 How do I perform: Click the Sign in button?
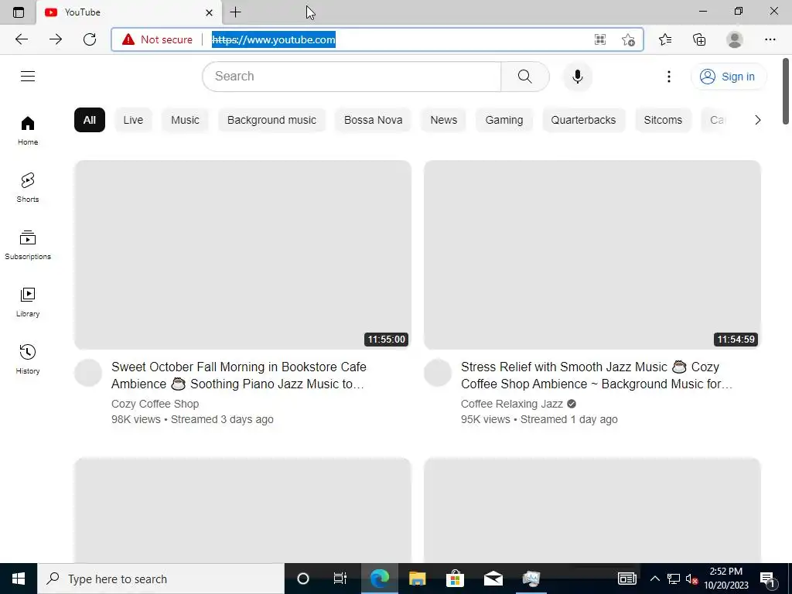(728, 77)
